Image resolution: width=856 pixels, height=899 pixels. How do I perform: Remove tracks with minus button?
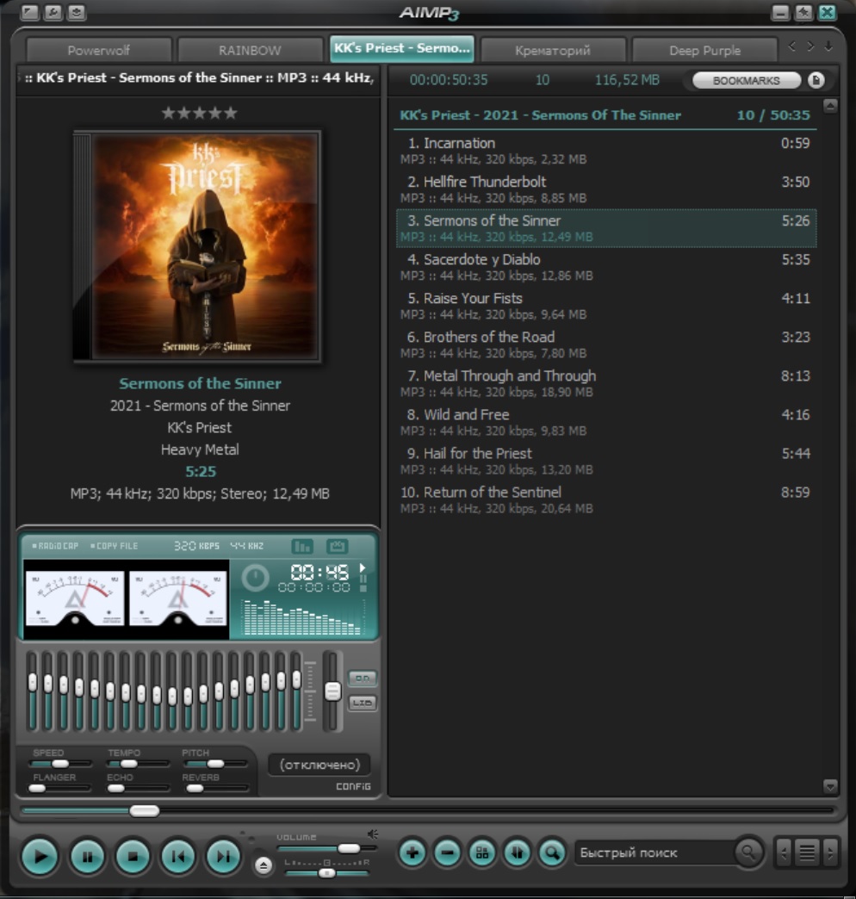(x=447, y=852)
